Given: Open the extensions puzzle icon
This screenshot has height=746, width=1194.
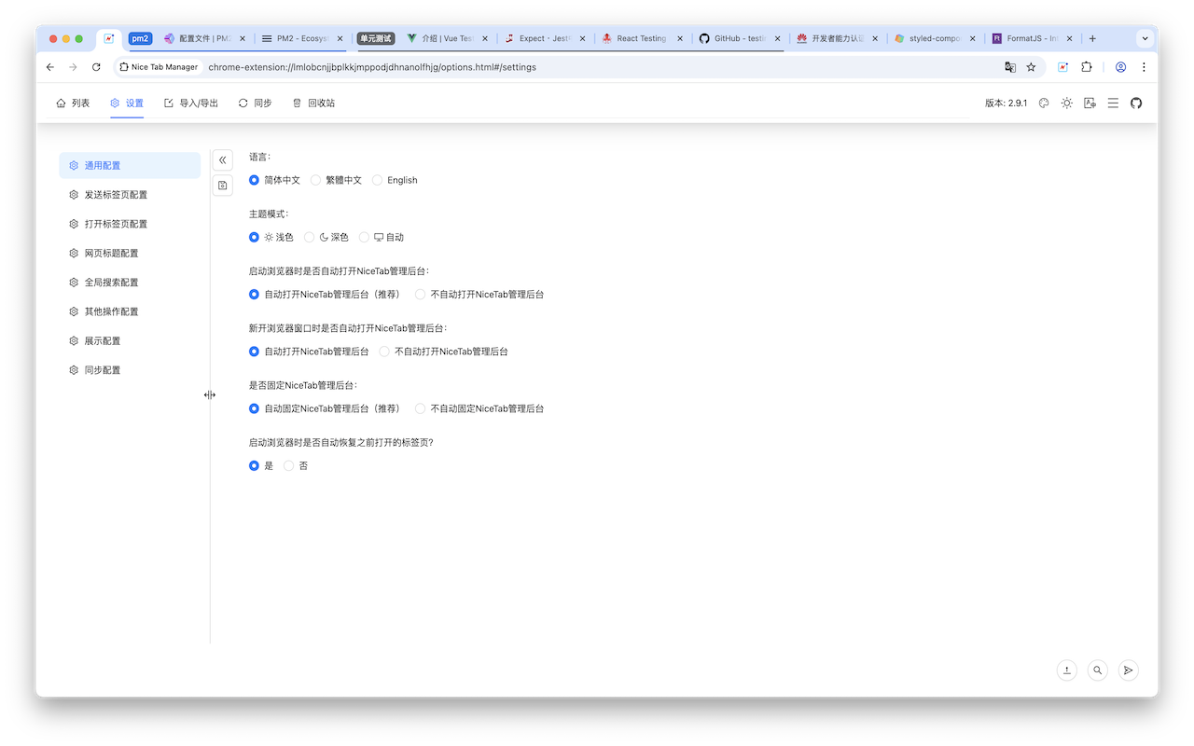Looking at the screenshot, I should [1087, 67].
